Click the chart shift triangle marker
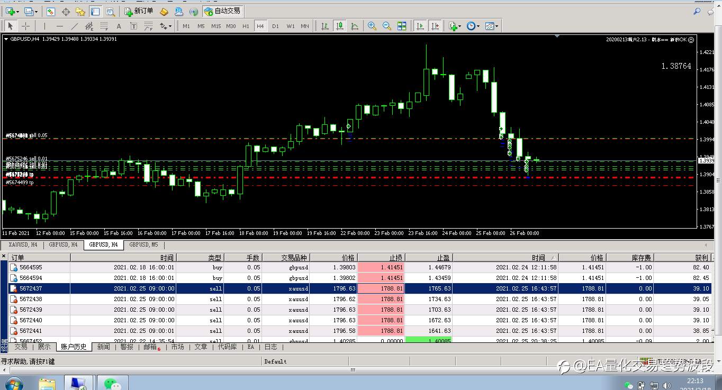 [x=557, y=37]
